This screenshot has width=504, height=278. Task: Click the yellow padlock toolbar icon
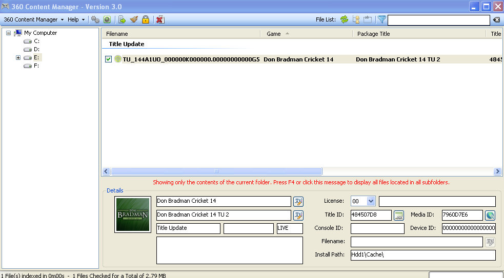pyautogui.click(x=146, y=19)
